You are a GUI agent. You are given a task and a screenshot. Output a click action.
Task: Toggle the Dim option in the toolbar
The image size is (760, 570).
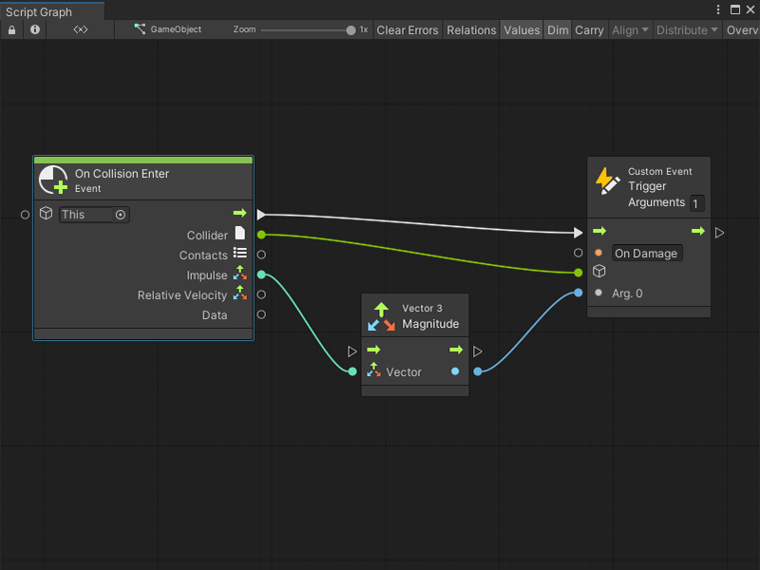pyautogui.click(x=558, y=29)
